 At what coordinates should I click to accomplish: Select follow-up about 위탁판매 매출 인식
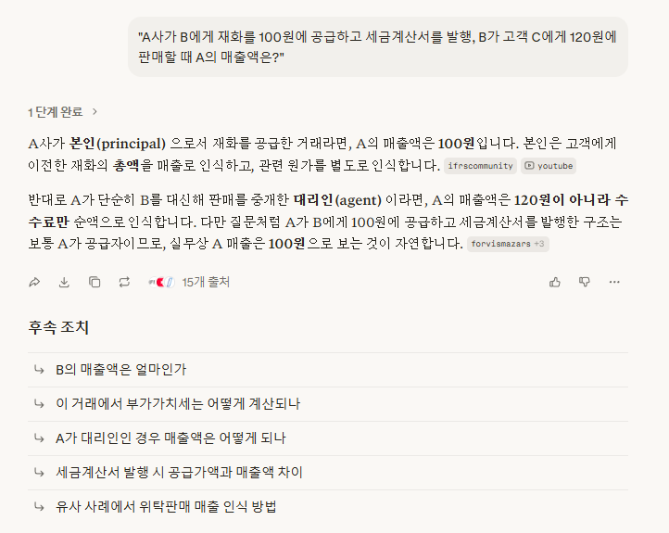(x=166, y=507)
